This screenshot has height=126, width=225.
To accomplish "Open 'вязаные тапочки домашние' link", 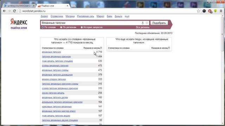I will (x=57, y=75).
